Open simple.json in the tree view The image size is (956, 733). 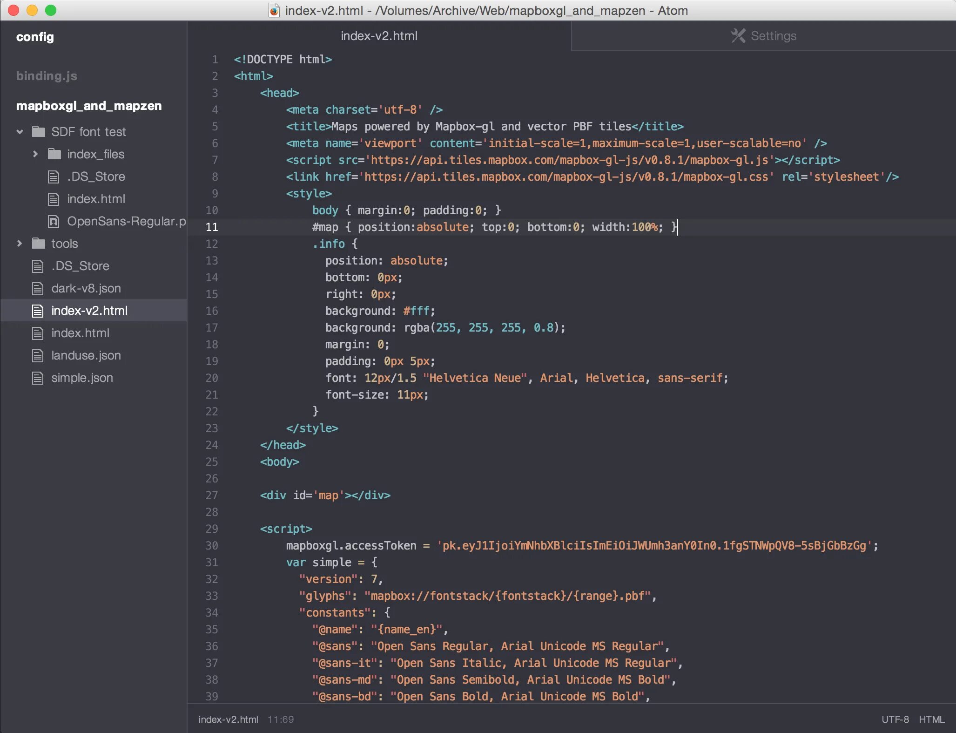(x=82, y=378)
